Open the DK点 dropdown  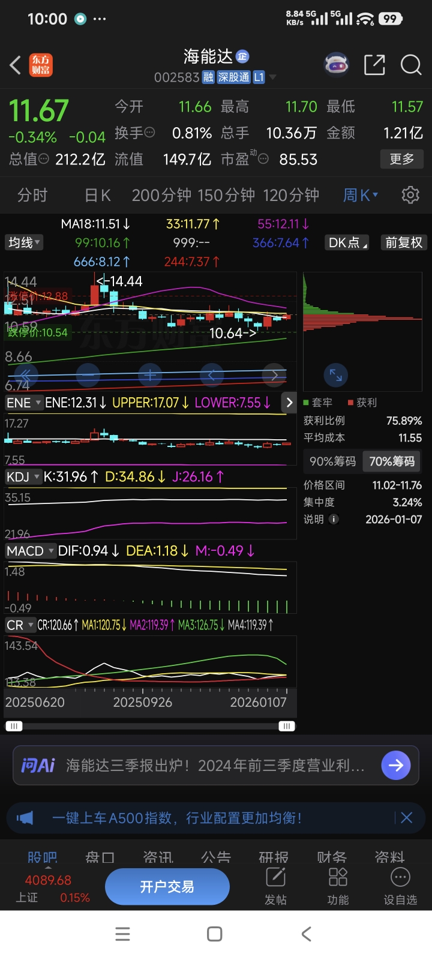point(347,242)
